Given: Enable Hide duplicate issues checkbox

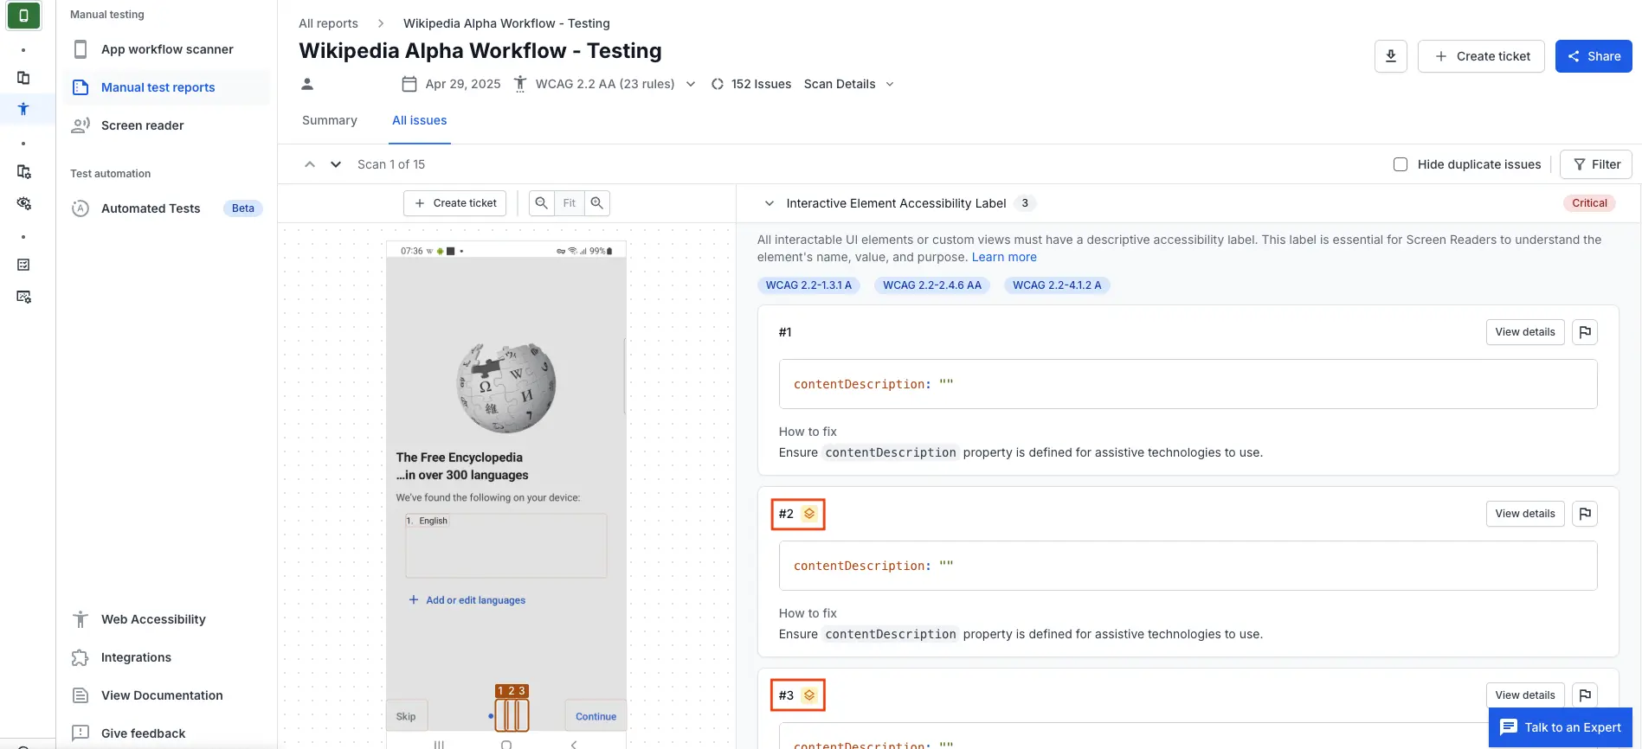Looking at the screenshot, I should 1401,164.
